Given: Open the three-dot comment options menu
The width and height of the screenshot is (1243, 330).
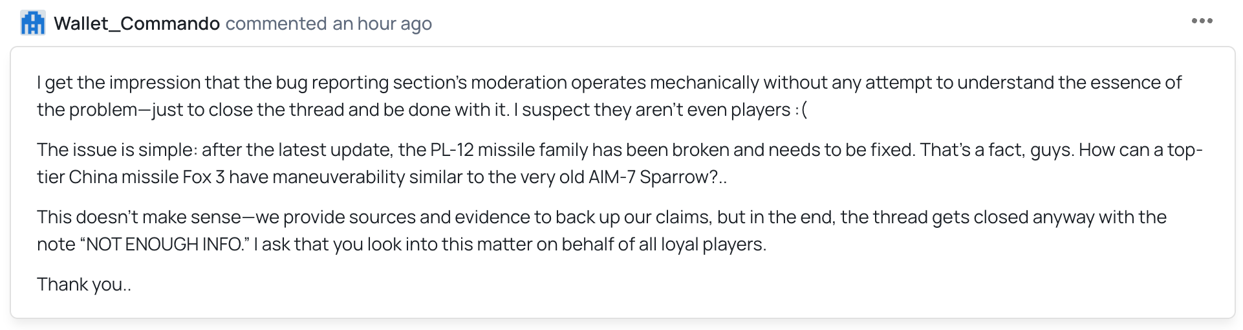Looking at the screenshot, I should click(1202, 21).
